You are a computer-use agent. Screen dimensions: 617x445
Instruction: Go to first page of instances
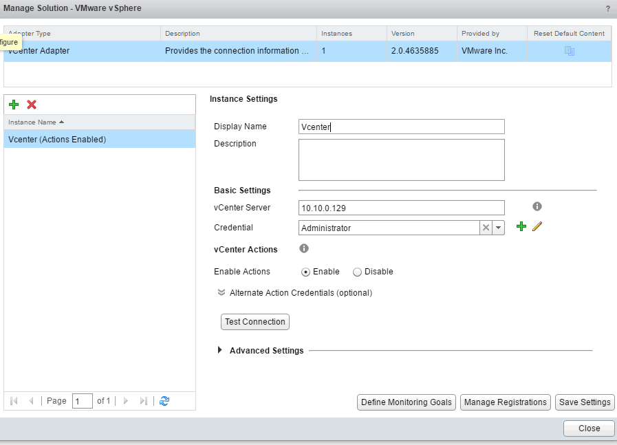tap(14, 401)
